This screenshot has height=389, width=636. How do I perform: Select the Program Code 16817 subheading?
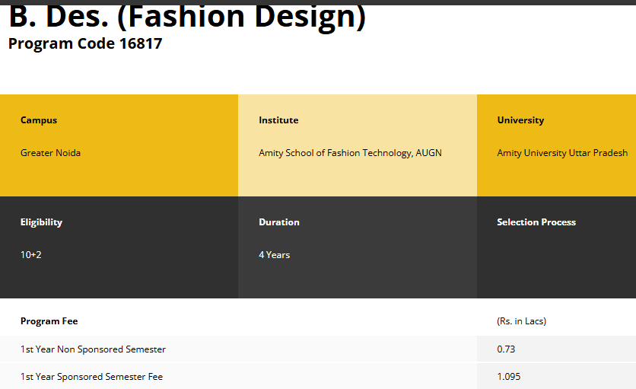pos(85,43)
